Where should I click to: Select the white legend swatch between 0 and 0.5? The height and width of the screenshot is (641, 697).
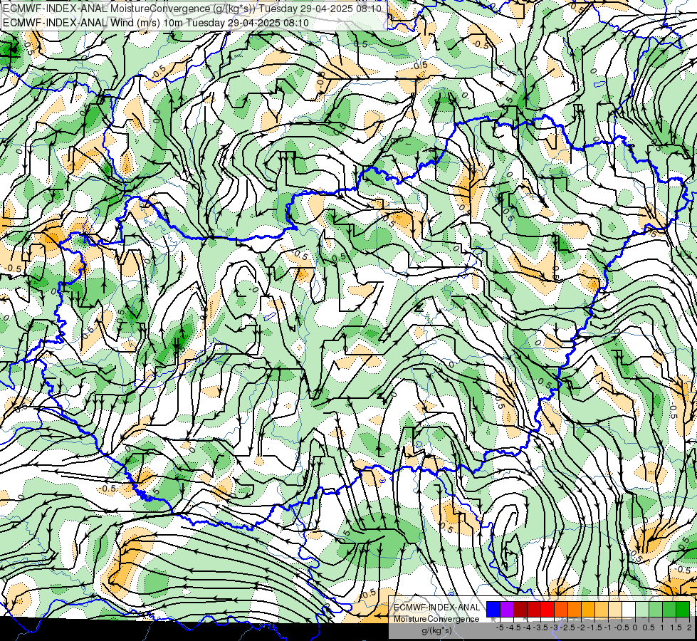pos(629,609)
